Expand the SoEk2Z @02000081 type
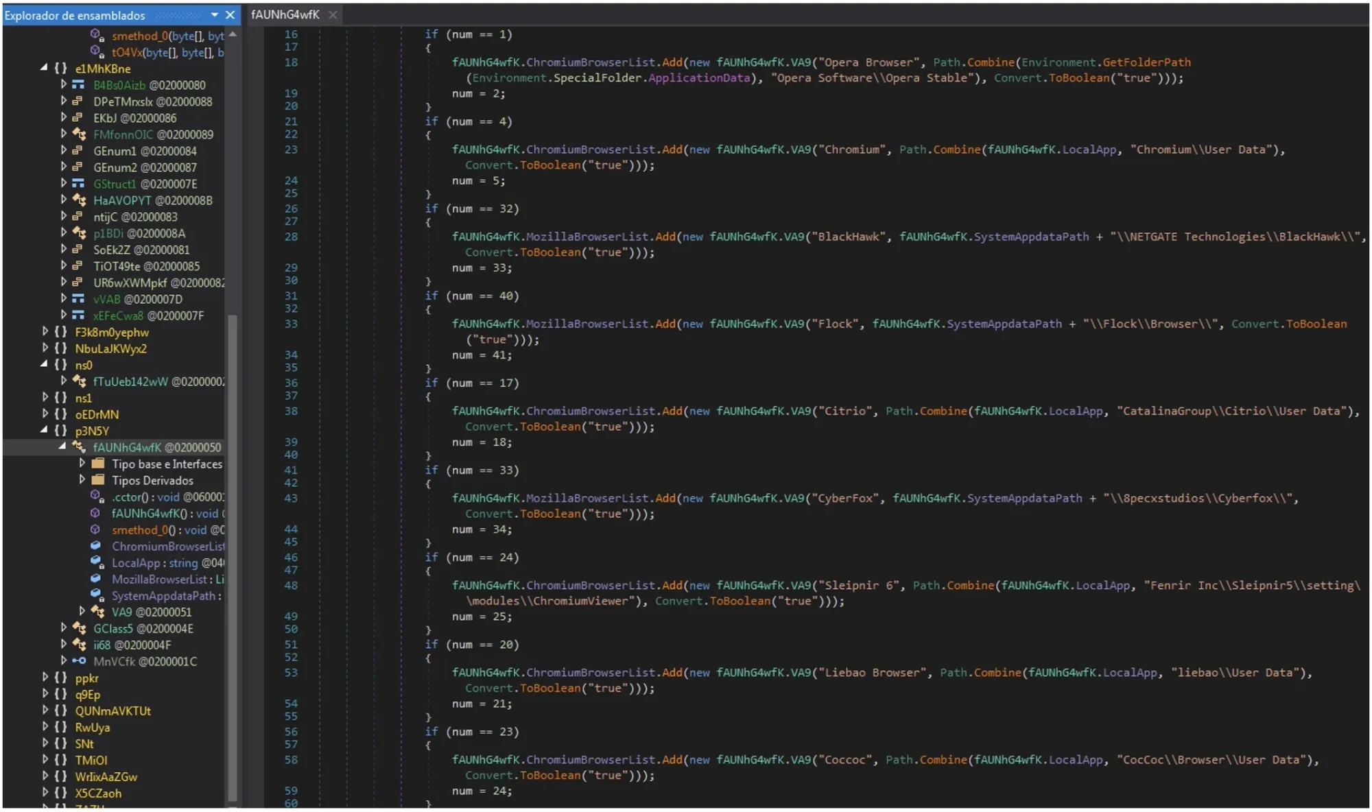 click(x=63, y=249)
